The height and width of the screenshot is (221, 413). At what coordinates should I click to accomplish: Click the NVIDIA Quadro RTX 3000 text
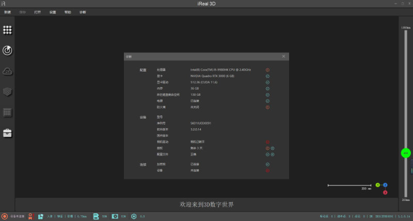pos(212,76)
